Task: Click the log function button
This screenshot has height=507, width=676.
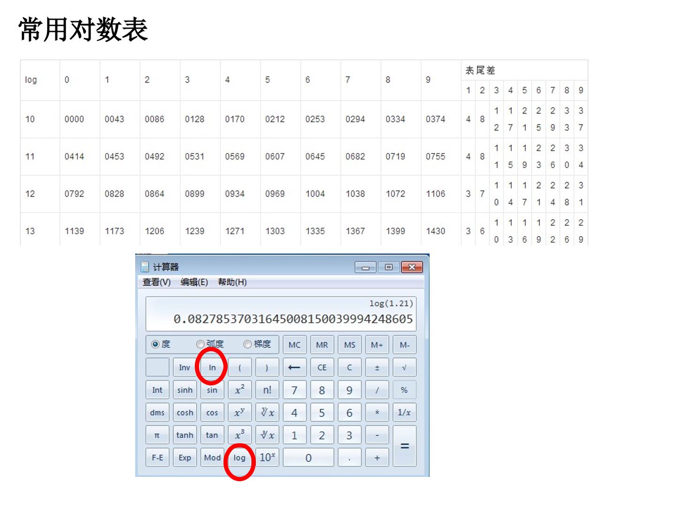Action: [239, 457]
